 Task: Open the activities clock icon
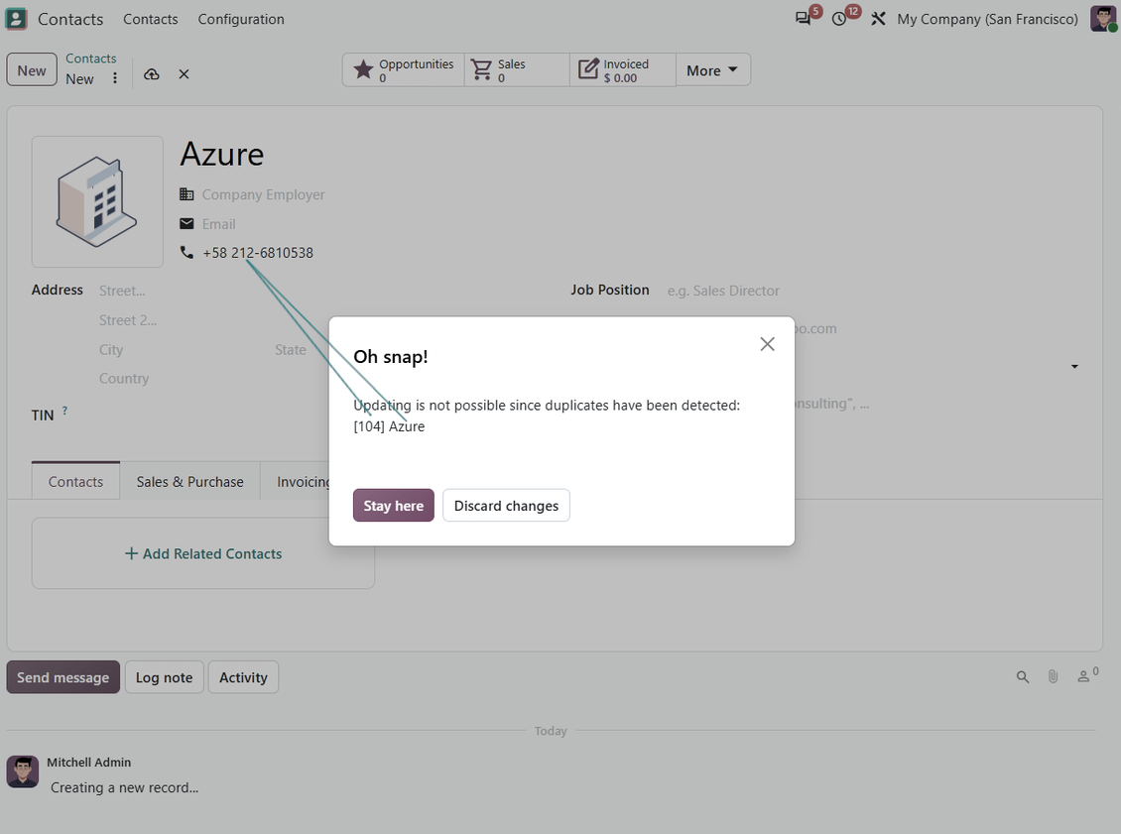(x=839, y=19)
